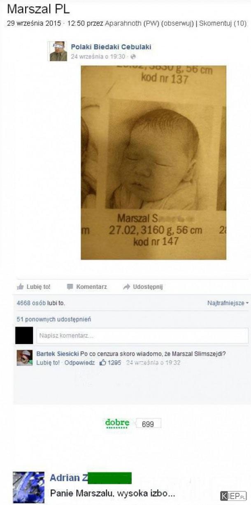Expand the Najtrafniejsze sorting dropdown
This screenshot has width=251, height=505.
click(x=228, y=303)
